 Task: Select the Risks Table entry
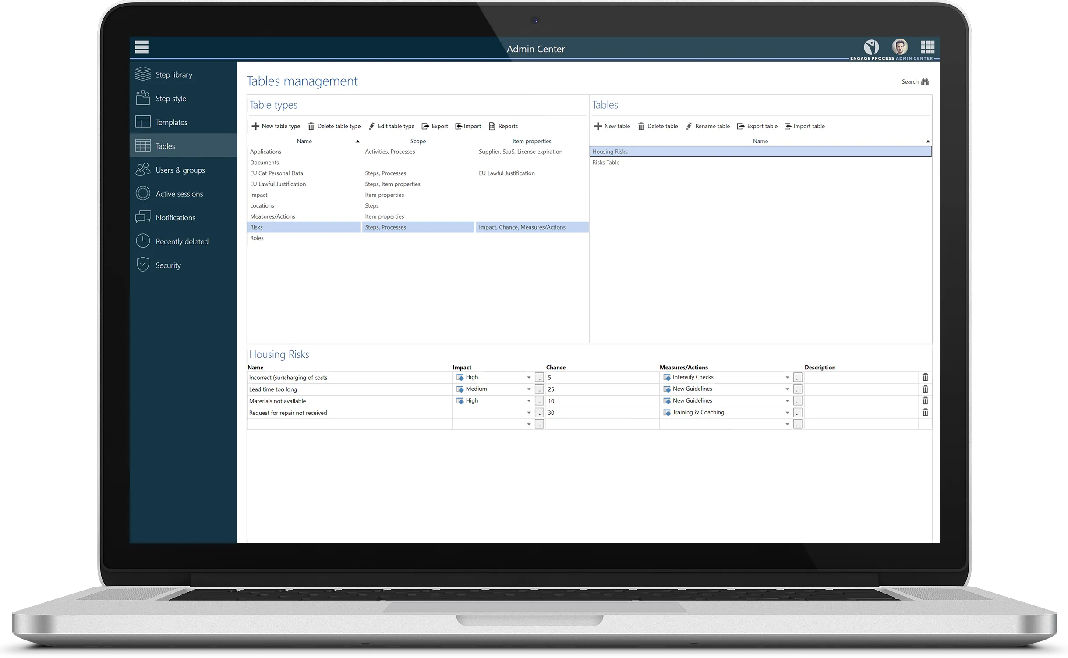pos(606,163)
